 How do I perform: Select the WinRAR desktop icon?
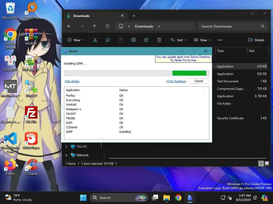pyautogui.click(x=31, y=37)
